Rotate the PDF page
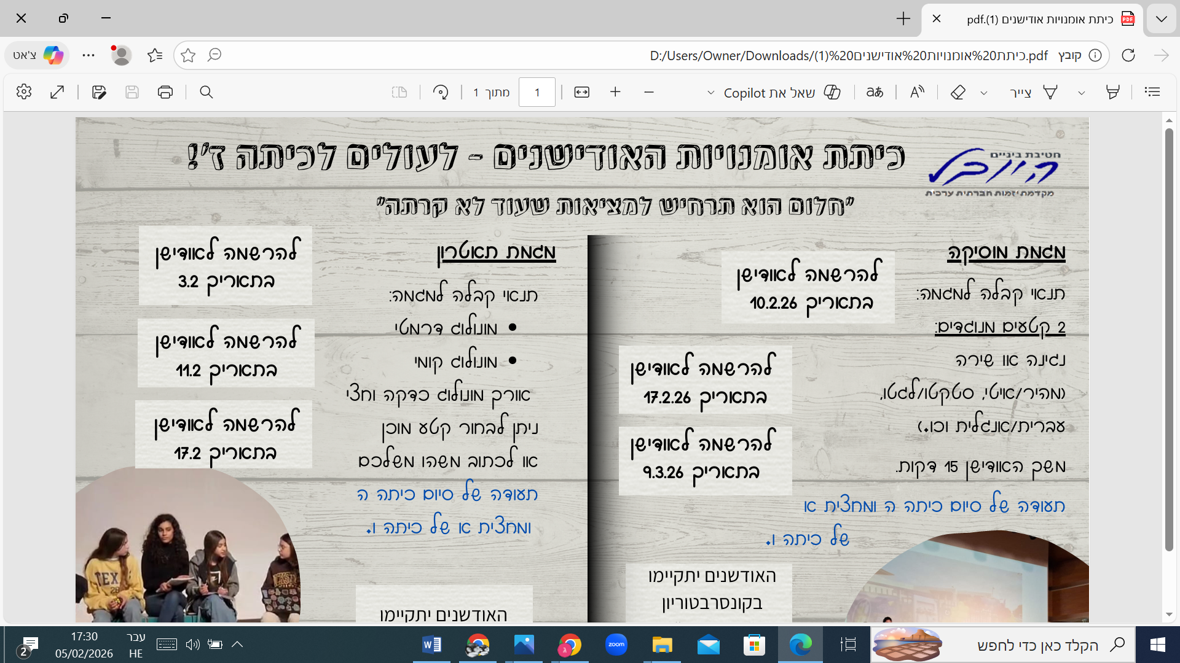The image size is (1180, 663). pos(441,92)
